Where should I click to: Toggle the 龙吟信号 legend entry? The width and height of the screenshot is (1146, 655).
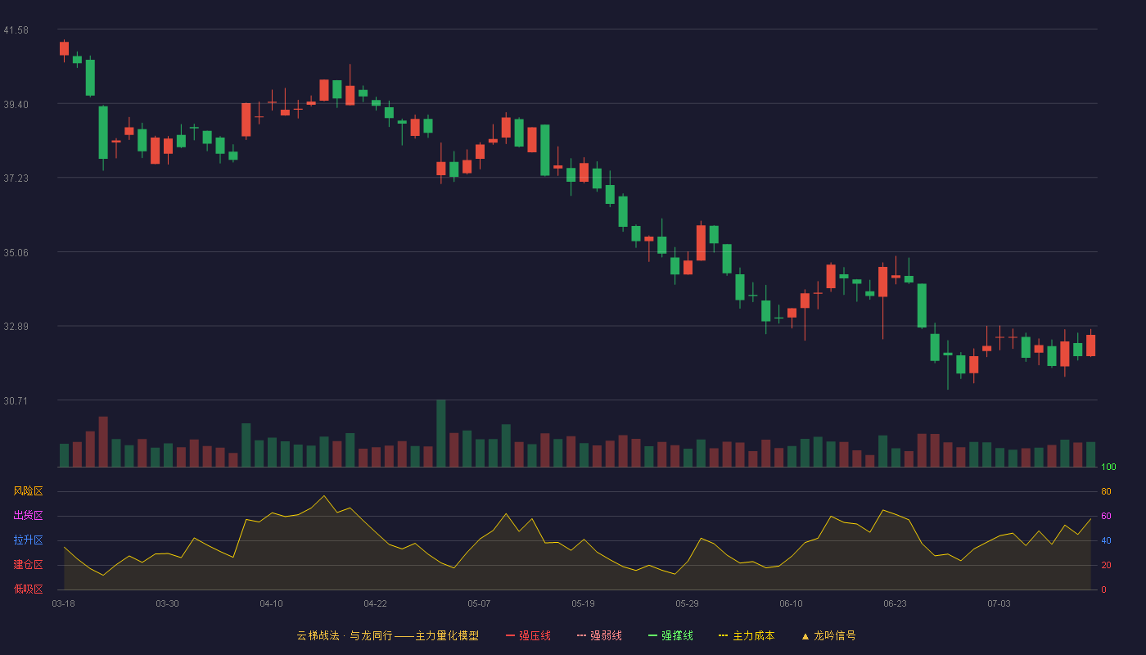(x=828, y=635)
